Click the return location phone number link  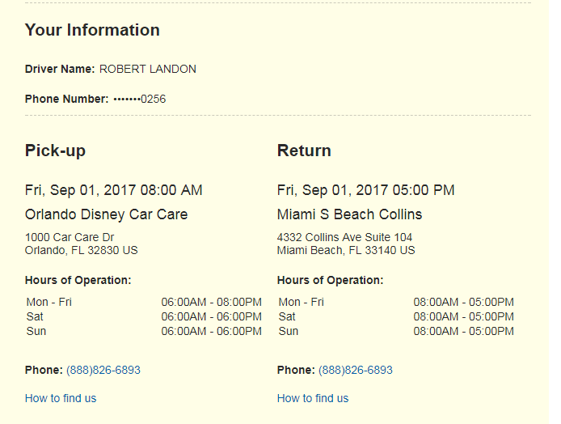click(x=356, y=370)
